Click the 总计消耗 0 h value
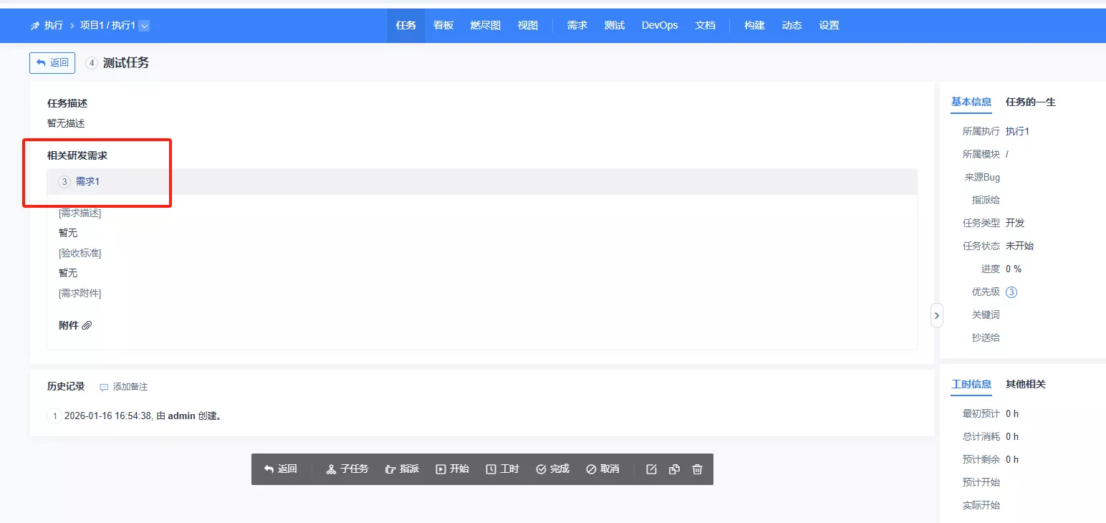Screen dimensions: 1106x523 (1012, 436)
